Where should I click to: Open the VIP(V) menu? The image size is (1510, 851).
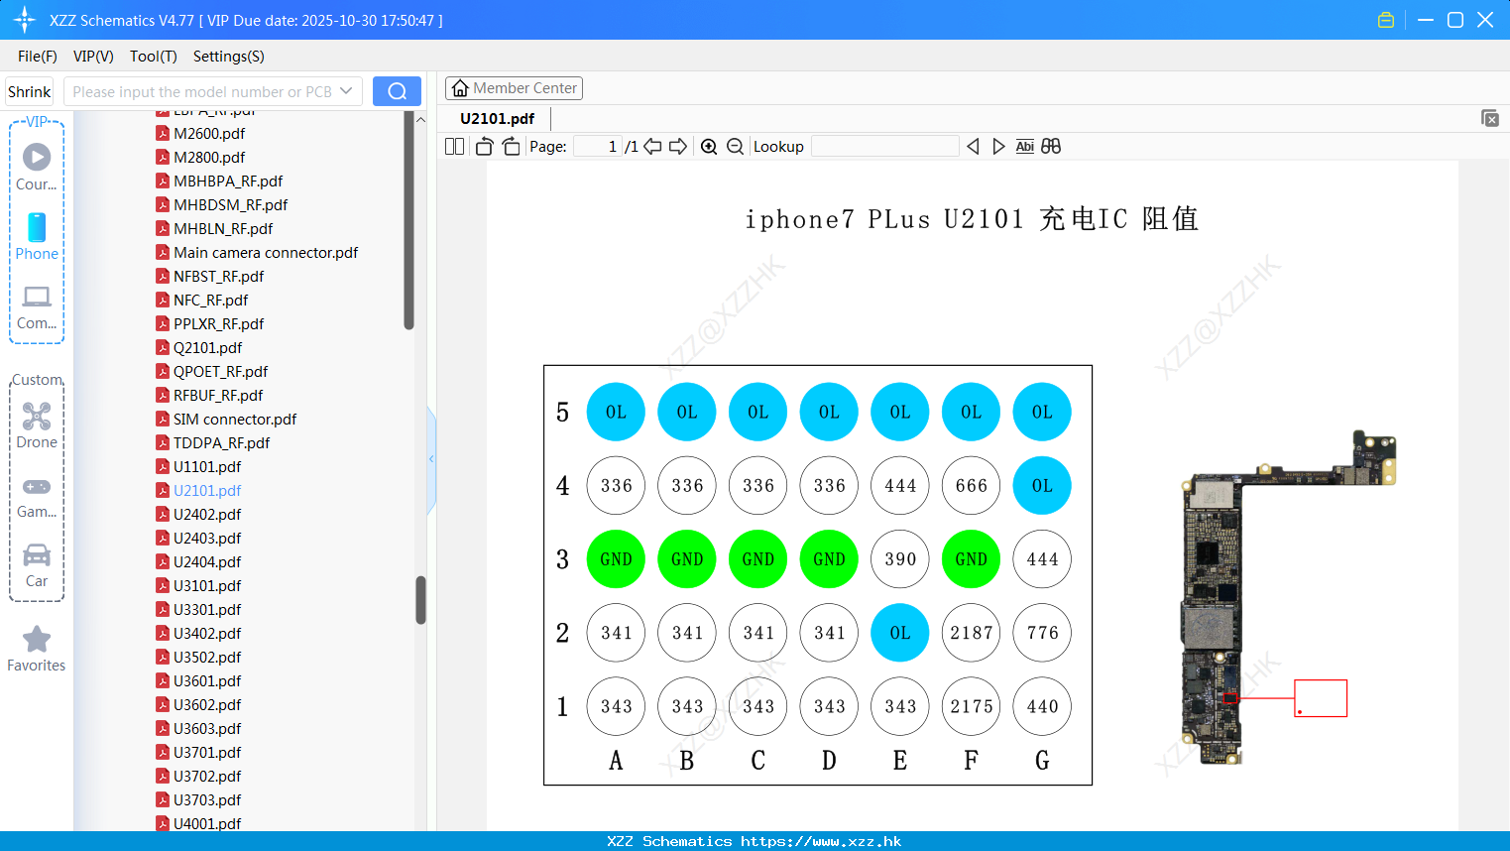coord(93,57)
